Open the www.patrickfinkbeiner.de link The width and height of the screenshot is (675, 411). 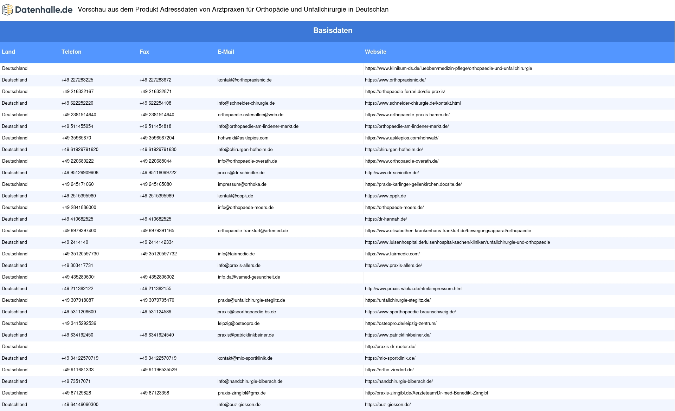[x=398, y=335]
